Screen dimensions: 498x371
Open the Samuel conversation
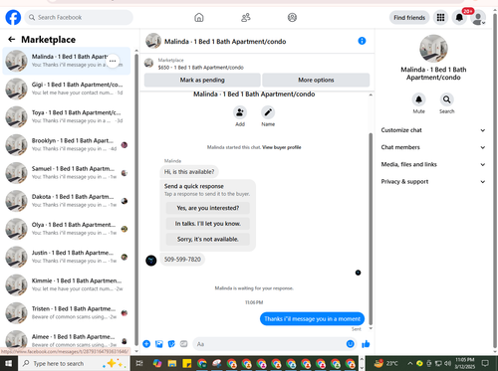coord(67,173)
